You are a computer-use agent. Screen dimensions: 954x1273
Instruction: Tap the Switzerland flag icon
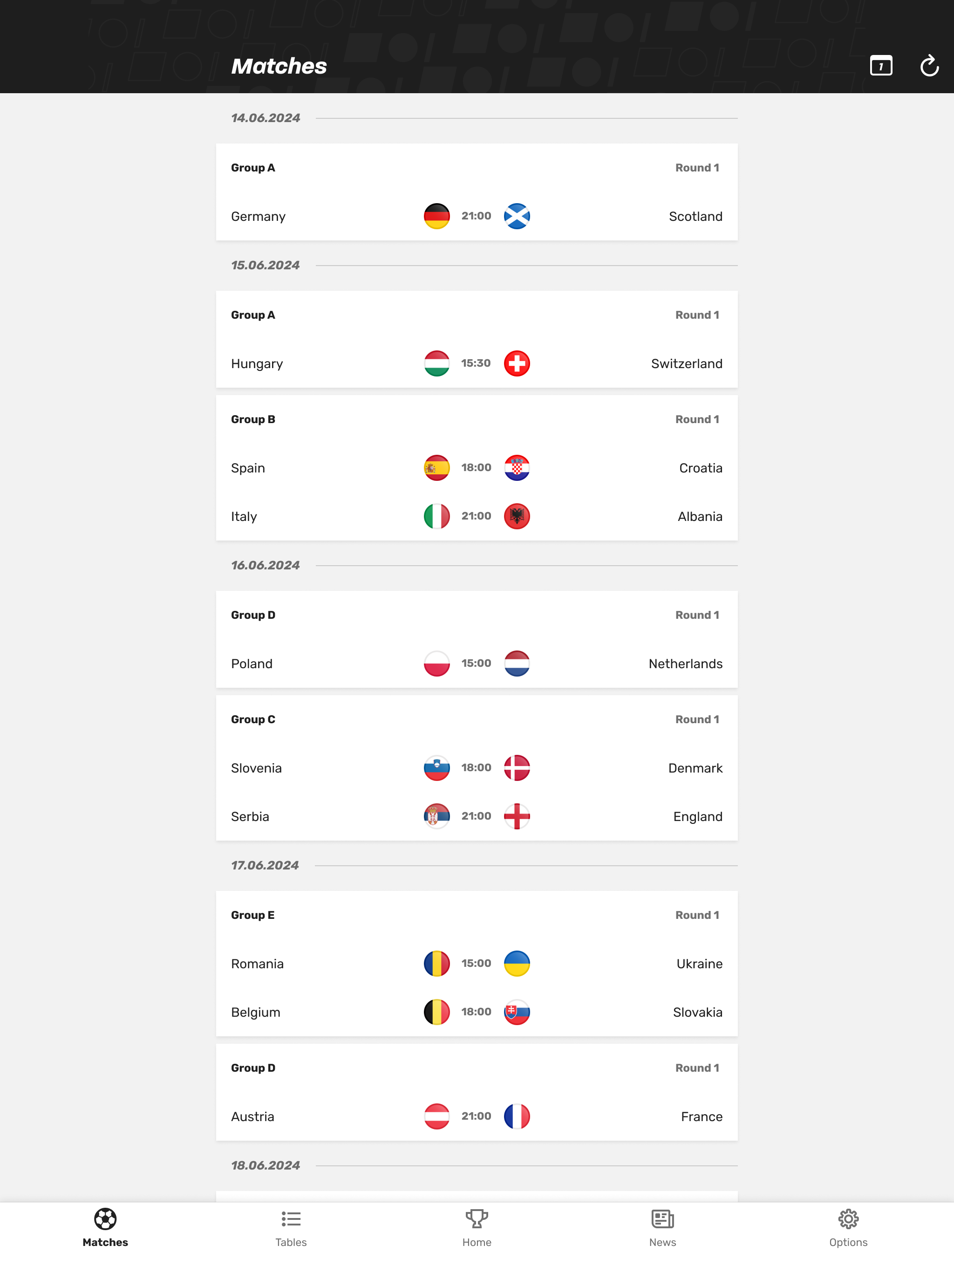click(x=517, y=364)
